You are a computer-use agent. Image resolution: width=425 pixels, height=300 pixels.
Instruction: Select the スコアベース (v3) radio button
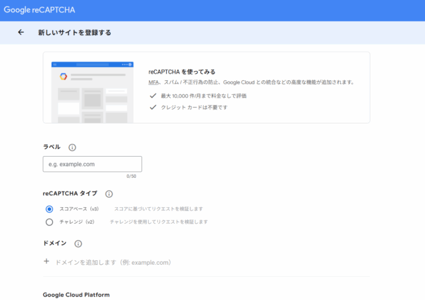point(49,208)
